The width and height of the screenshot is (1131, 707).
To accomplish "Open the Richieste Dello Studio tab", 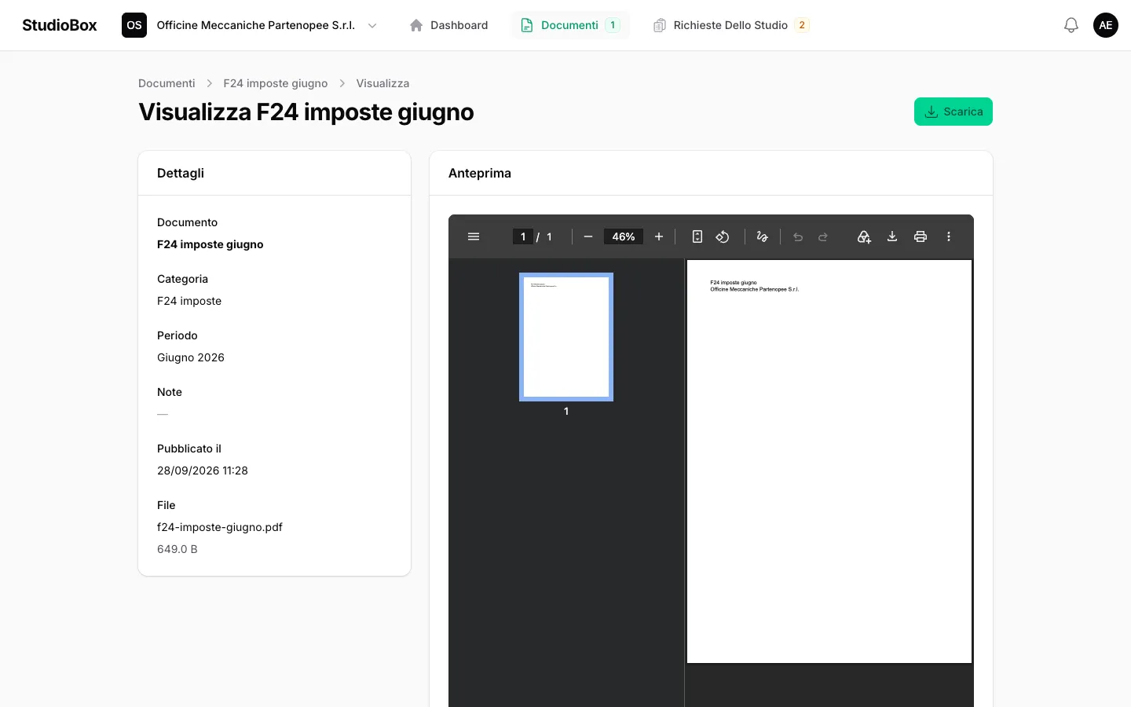I will click(x=731, y=25).
